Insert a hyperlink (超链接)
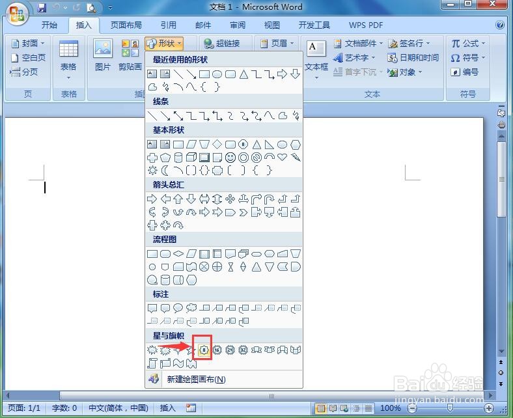 pos(221,43)
